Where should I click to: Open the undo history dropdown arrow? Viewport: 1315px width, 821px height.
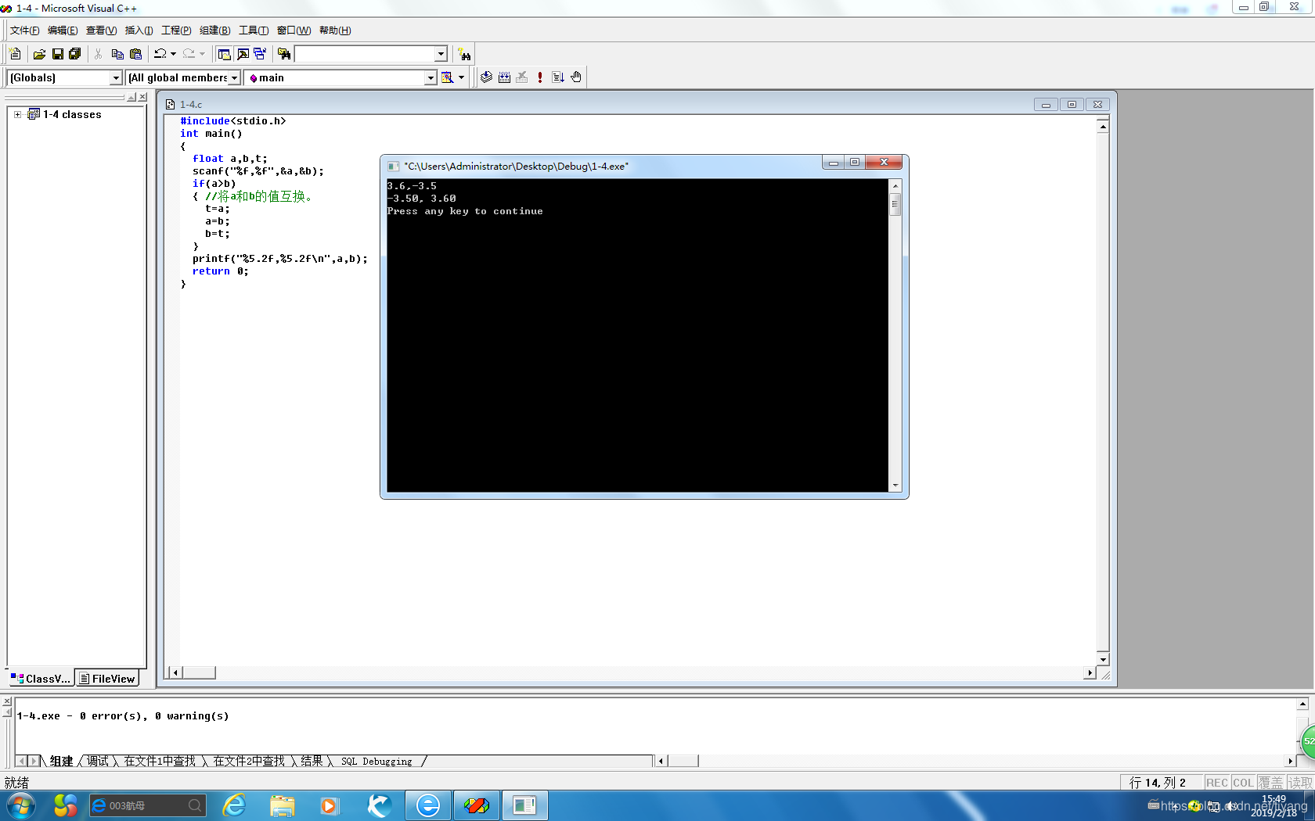coord(173,54)
